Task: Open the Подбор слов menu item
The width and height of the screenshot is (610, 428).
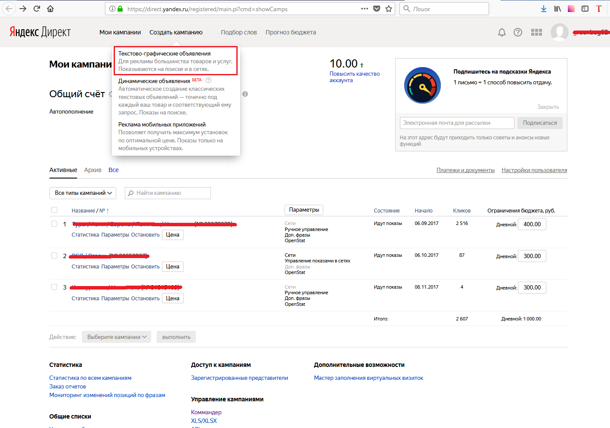Action: pyautogui.click(x=239, y=32)
